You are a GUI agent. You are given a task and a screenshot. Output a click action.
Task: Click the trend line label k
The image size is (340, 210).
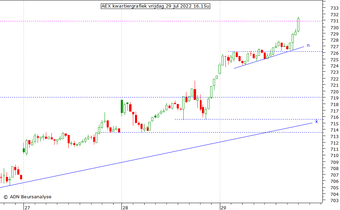[317, 122]
